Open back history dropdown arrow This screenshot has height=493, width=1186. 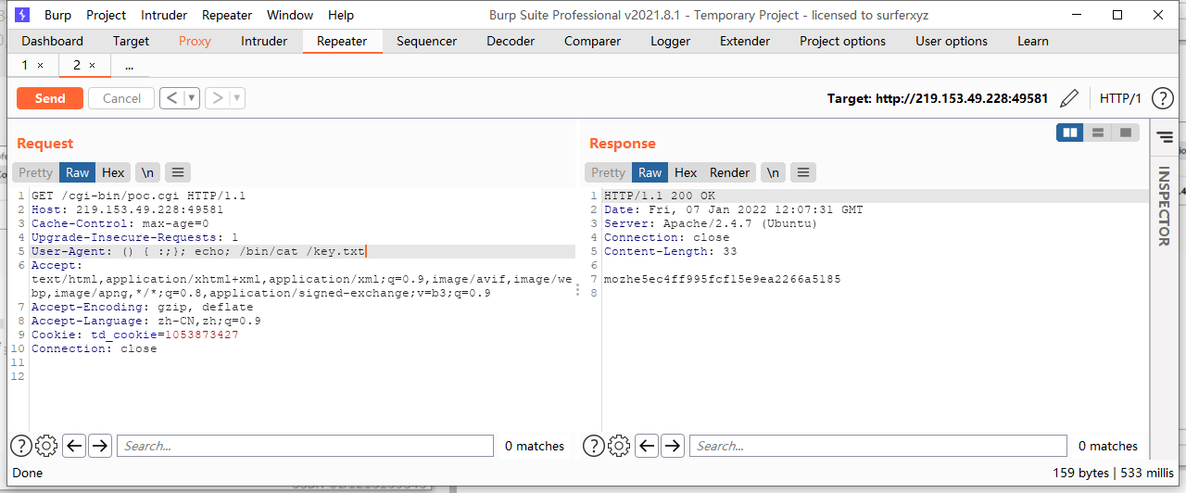(192, 97)
